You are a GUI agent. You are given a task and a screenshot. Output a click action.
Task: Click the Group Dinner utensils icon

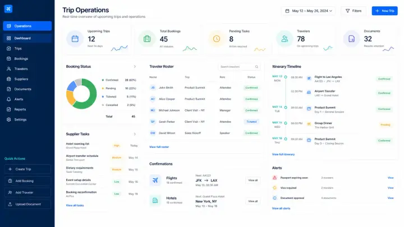[309, 124]
